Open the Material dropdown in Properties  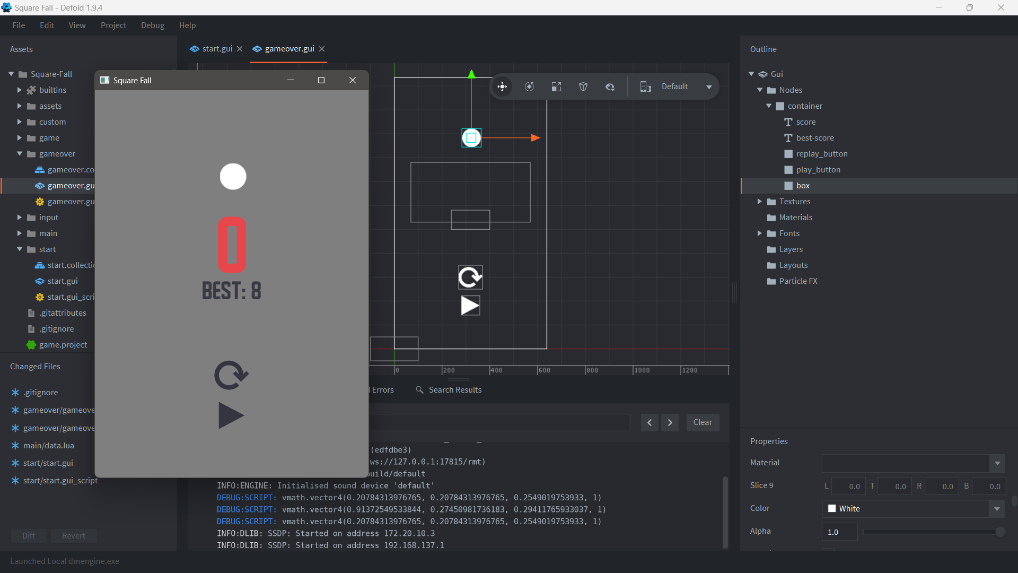tap(997, 463)
